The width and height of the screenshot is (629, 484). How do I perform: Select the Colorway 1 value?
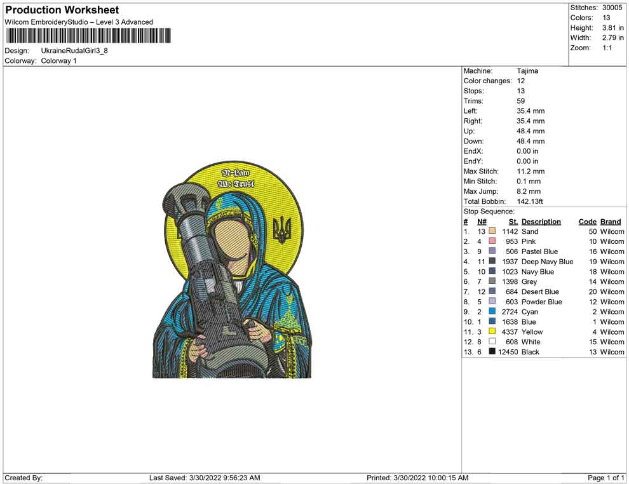click(x=58, y=60)
